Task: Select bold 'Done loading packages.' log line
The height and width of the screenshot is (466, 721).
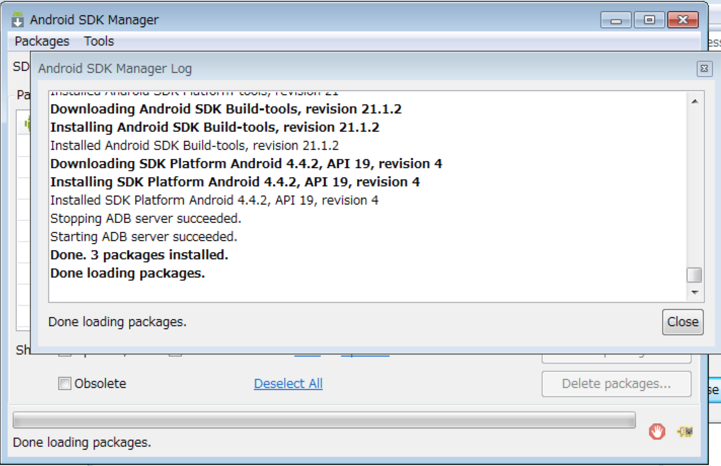Action: 128,274
